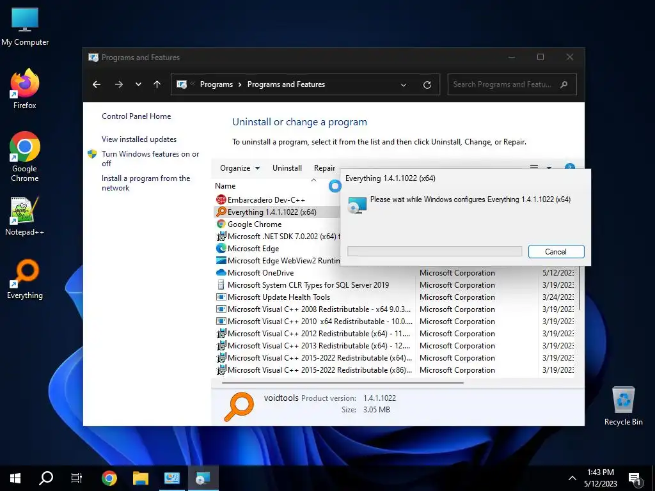Select Embarcadero Dev-C++ in the list
Image resolution: width=655 pixels, height=491 pixels.
point(267,199)
